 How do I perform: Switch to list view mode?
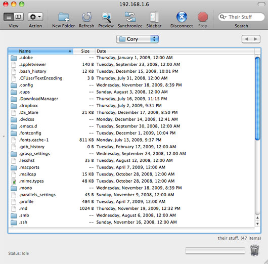(9, 17)
